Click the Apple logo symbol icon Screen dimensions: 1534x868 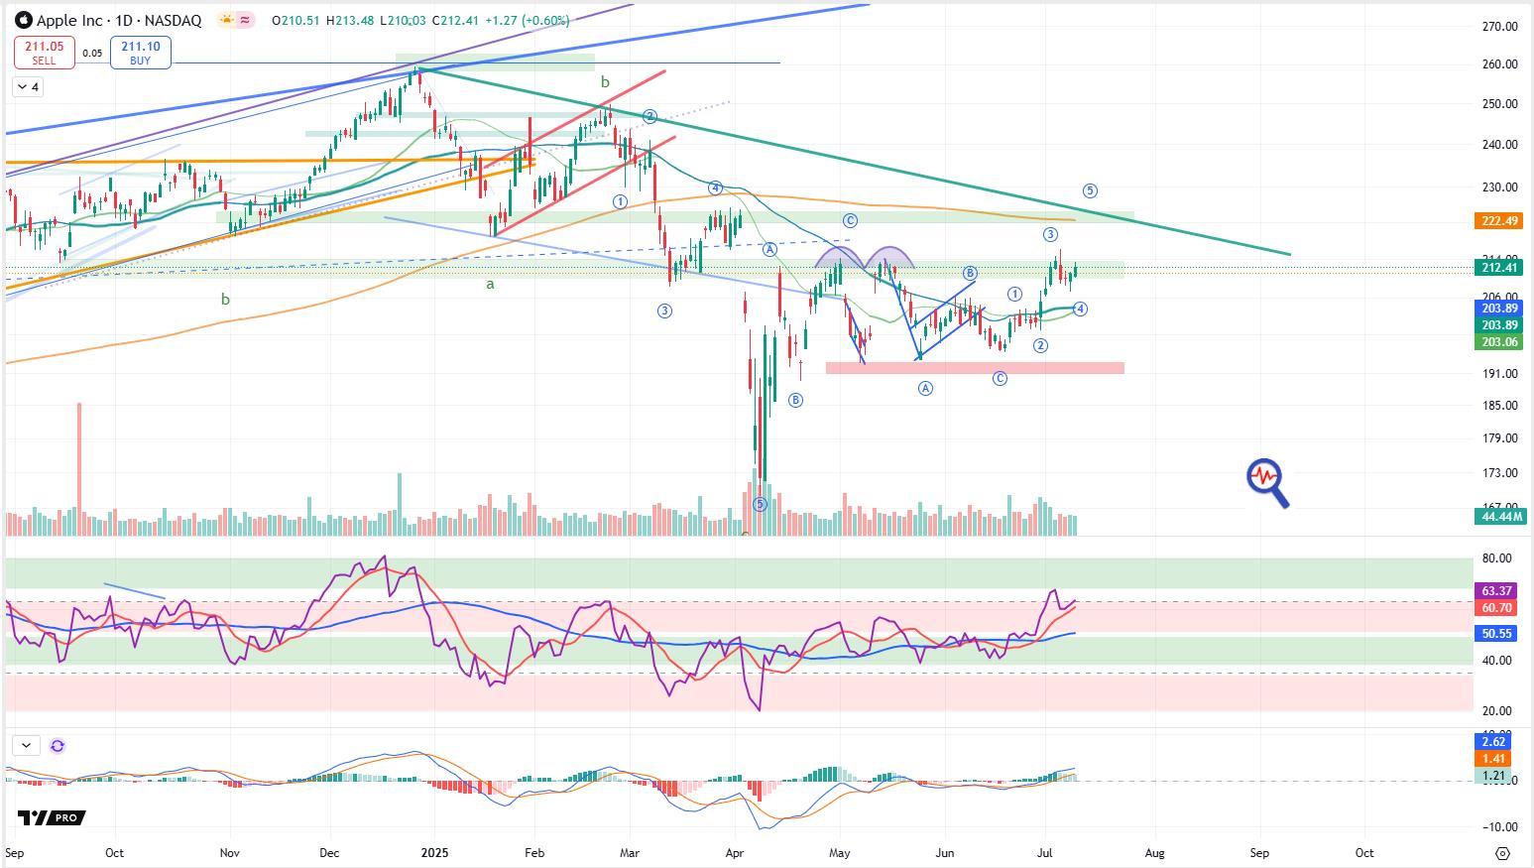(24, 20)
